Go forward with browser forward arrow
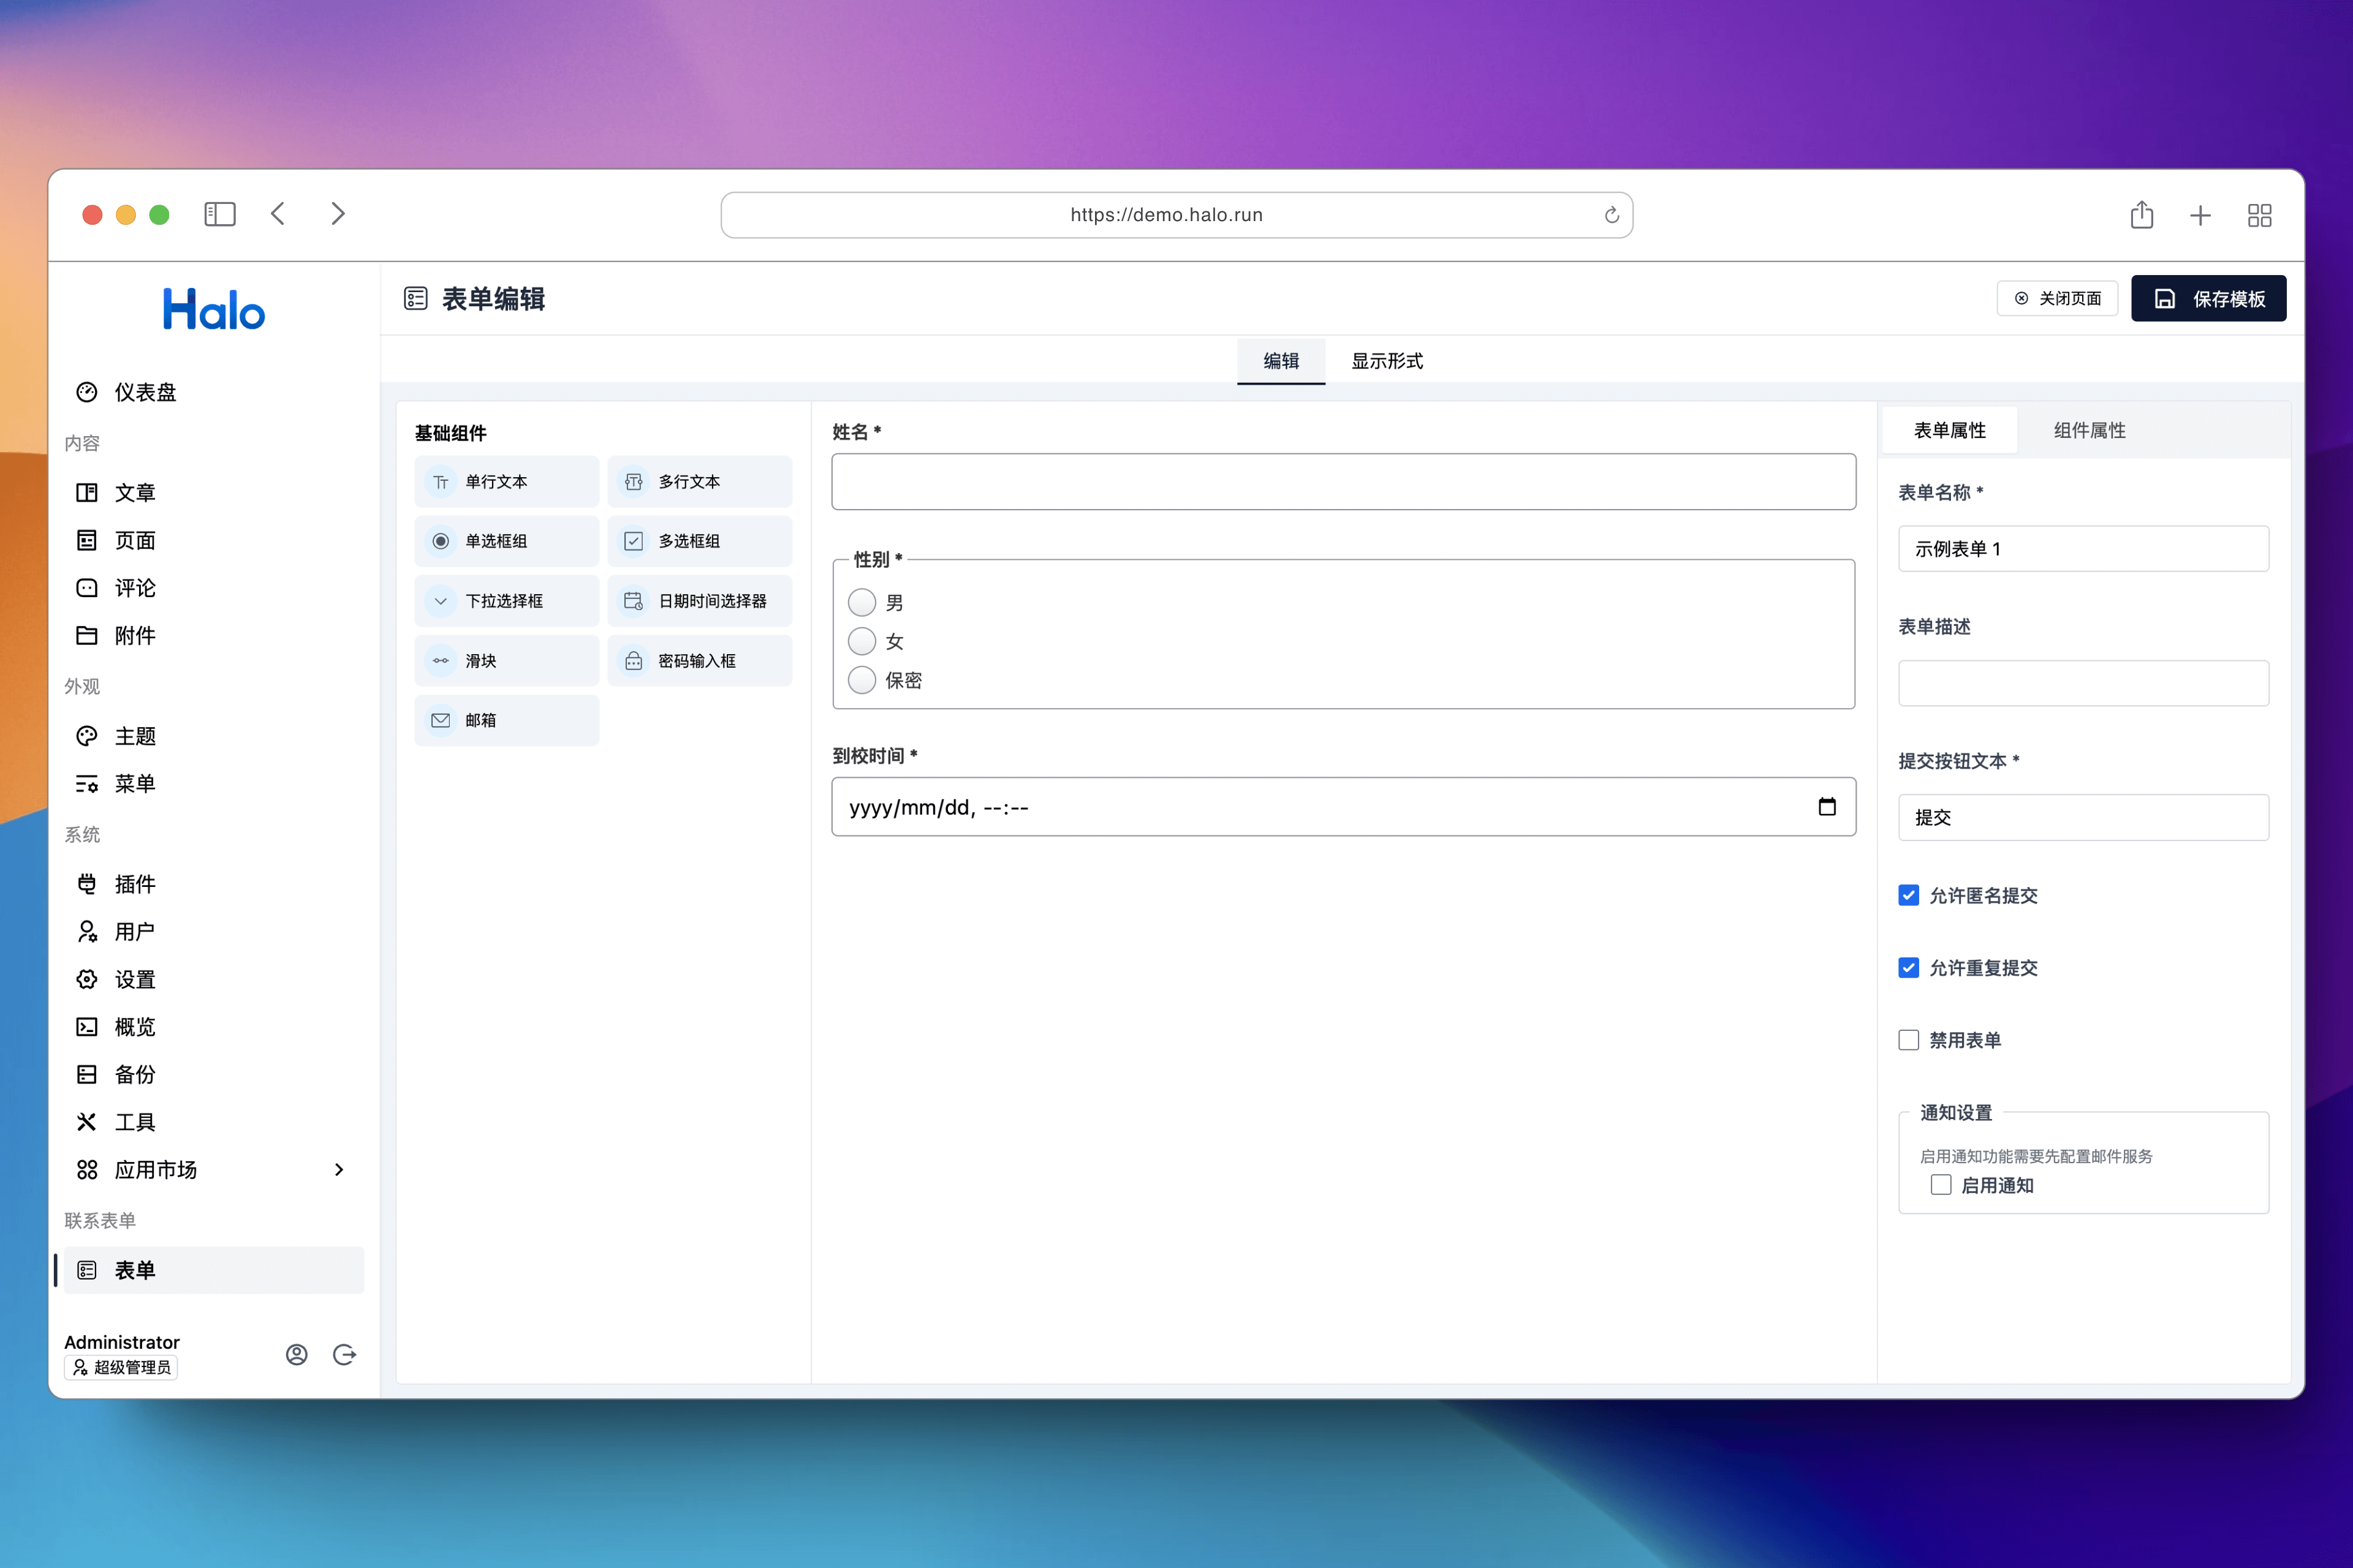 [338, 214]
